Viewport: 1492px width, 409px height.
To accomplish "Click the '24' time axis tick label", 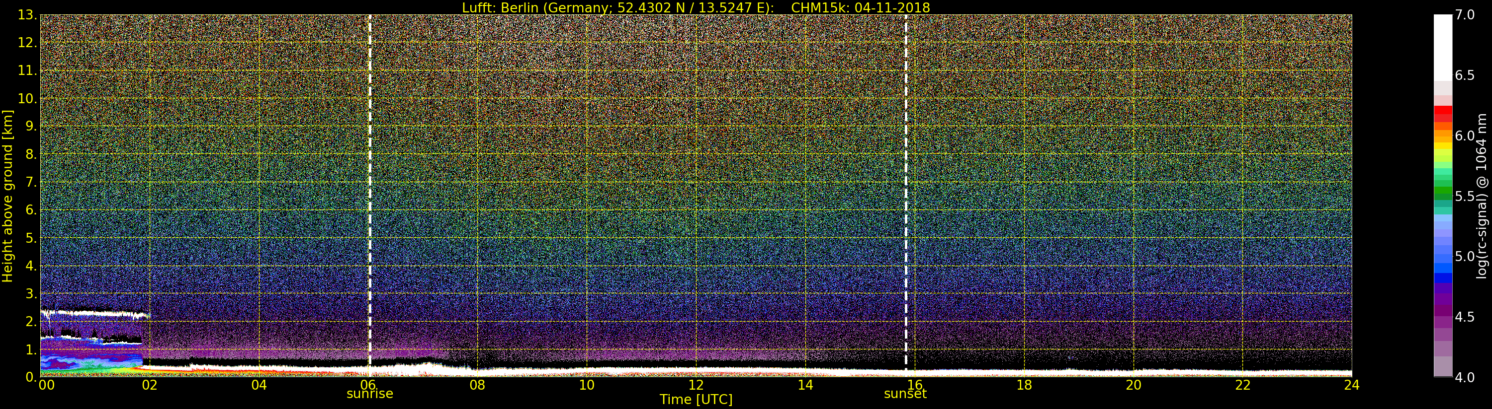I will (x=1352, y=385).
